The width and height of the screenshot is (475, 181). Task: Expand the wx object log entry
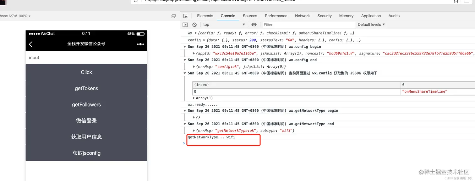point(196,33)
